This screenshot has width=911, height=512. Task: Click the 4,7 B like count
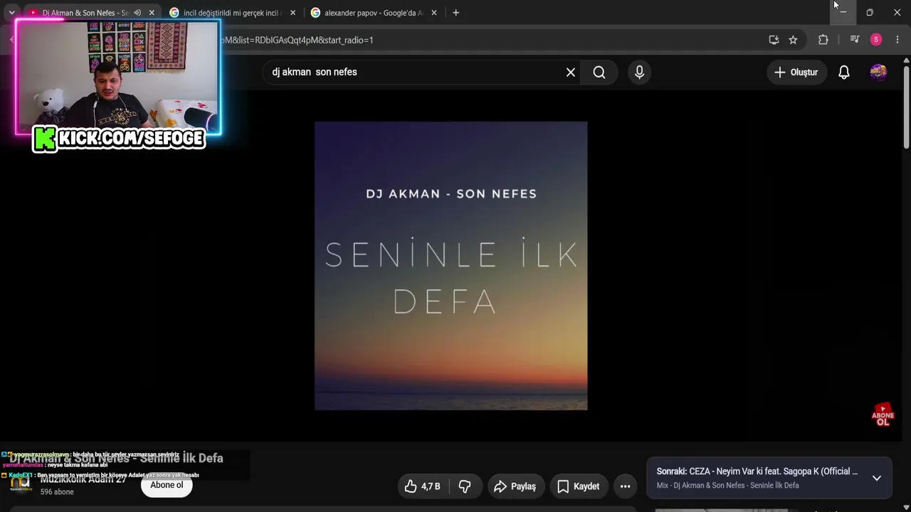[431, 486]
